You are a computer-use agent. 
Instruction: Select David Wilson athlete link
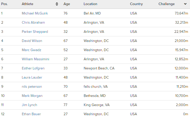[x=32, y=41]
